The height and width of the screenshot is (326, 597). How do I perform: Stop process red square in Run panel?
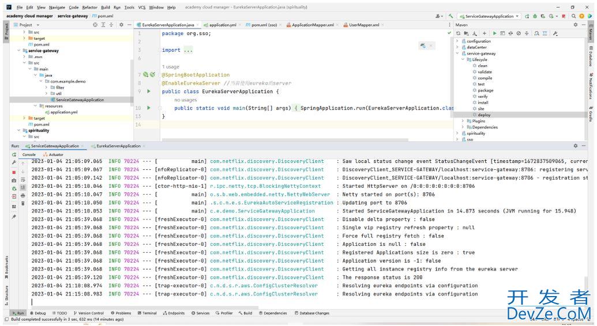[x=14, y=172]
